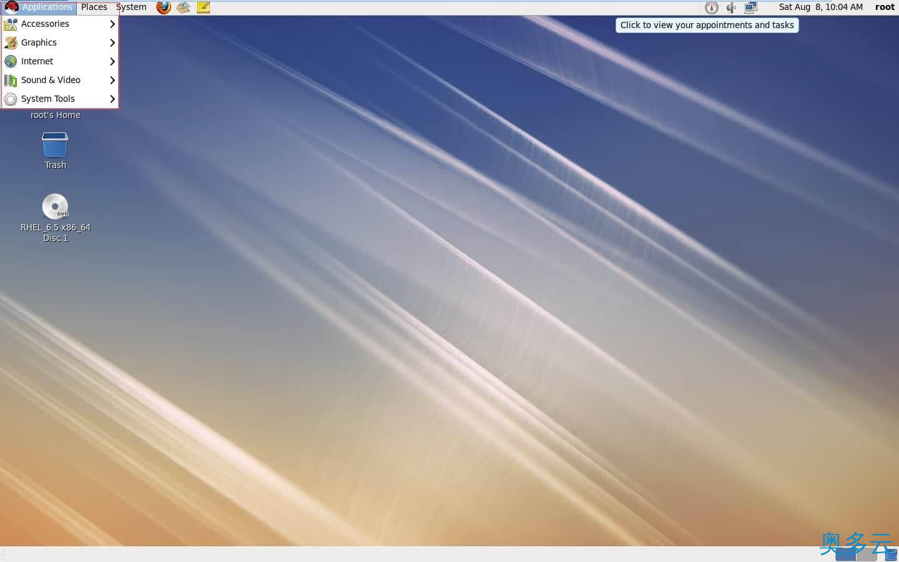Choose the Graphics menu entry
Screen dimensions: 899x562
click(x=60, y=43)
